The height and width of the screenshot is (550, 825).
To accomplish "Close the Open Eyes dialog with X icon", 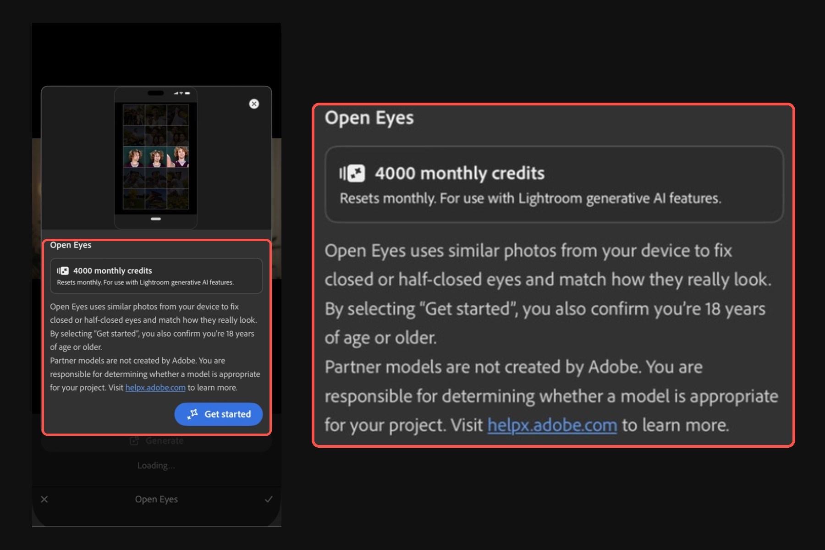I will click(254, 104).
